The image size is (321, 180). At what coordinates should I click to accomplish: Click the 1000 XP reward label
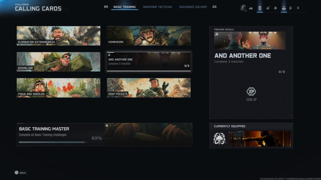[251, 100]
